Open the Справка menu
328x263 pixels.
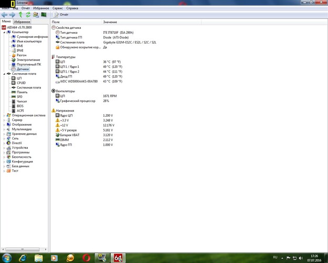click(72, 8)
